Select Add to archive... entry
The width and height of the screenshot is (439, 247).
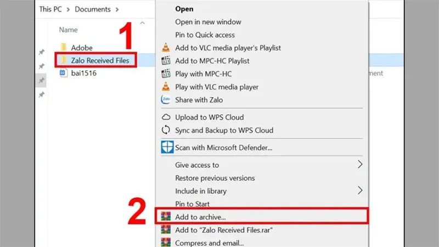[200, 217]
